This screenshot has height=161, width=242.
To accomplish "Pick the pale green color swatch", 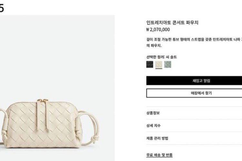I will [167, 64].
